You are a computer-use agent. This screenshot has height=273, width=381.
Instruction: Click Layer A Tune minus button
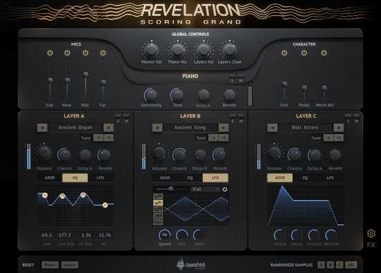tap(98, 138)
